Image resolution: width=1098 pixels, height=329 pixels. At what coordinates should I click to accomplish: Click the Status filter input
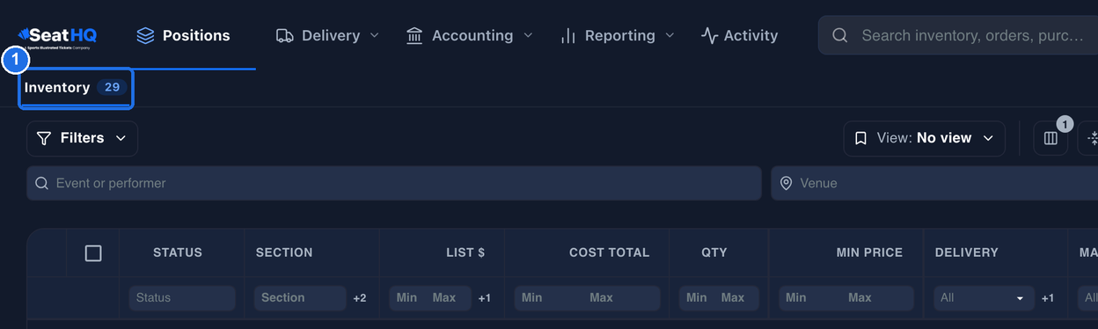182,298
